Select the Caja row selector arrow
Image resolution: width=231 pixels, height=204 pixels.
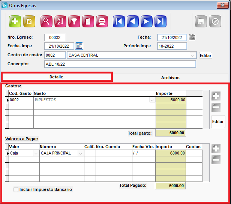point(7,153)
